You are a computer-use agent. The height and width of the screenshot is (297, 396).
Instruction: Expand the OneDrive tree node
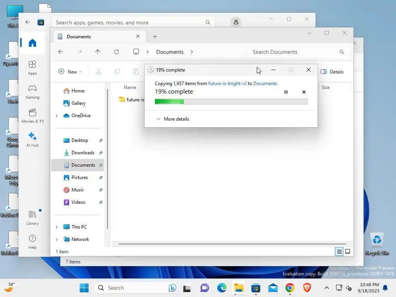[57, 116]
